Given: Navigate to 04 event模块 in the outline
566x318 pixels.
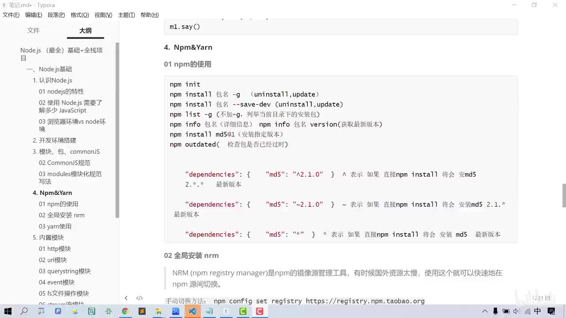Looking at the screenshot, I should point(57,282).
